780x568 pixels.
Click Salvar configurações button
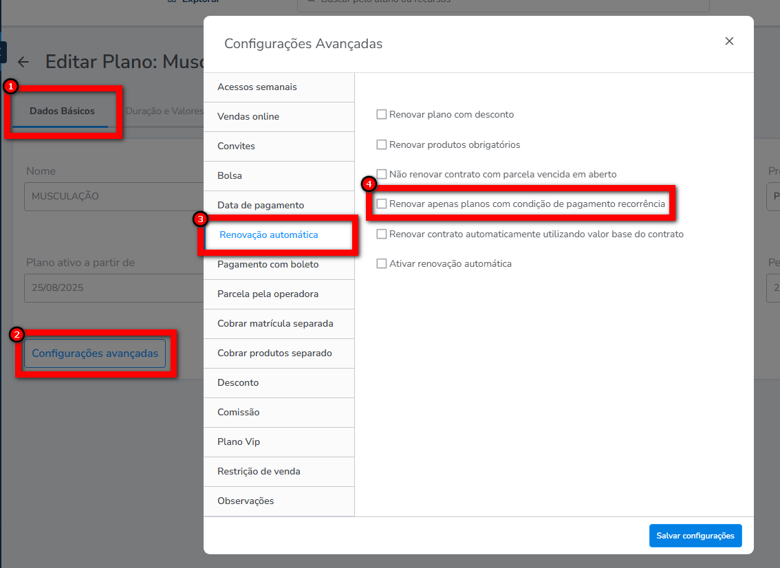[695, 536]
